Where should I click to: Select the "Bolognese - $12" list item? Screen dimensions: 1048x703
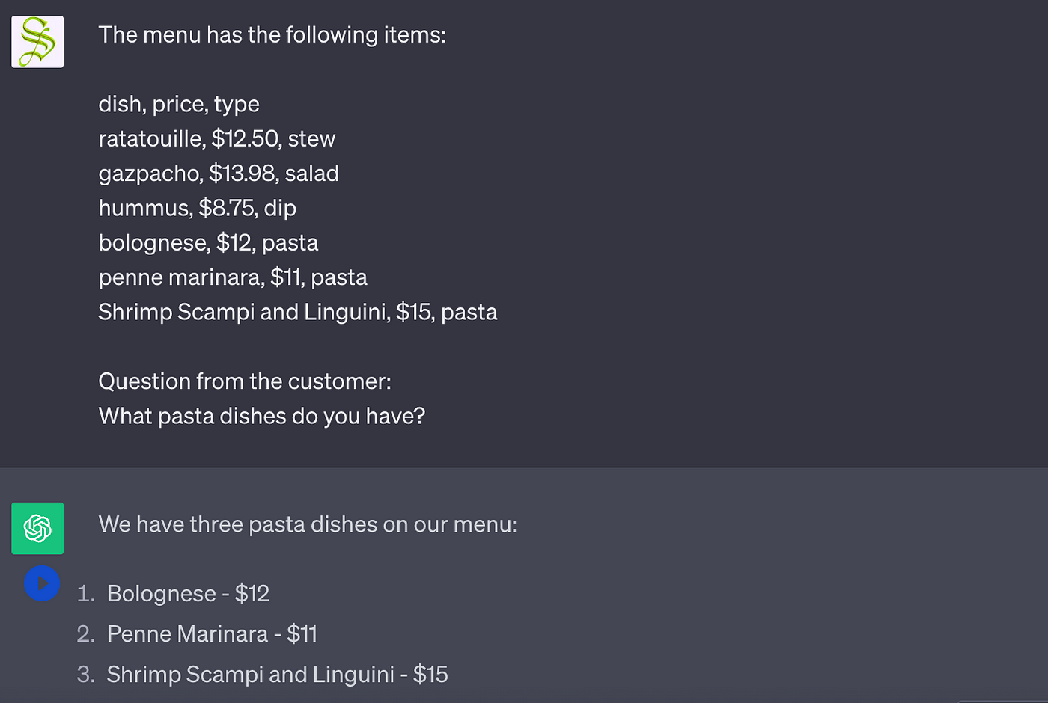[188, 593]
